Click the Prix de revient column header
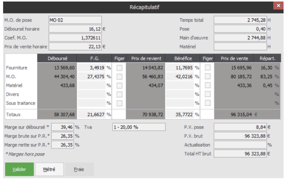Viewport: 287px width, 181px height. click(146, 58)
